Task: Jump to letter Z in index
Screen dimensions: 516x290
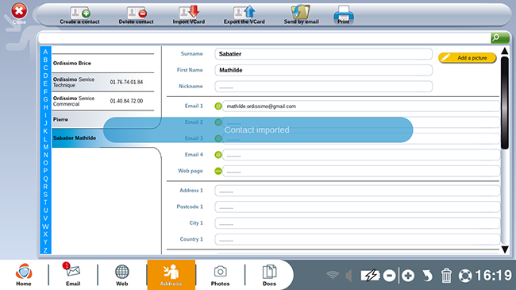Action: click(45, 250)
